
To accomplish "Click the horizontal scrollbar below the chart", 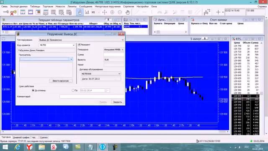I will [115, 131].
